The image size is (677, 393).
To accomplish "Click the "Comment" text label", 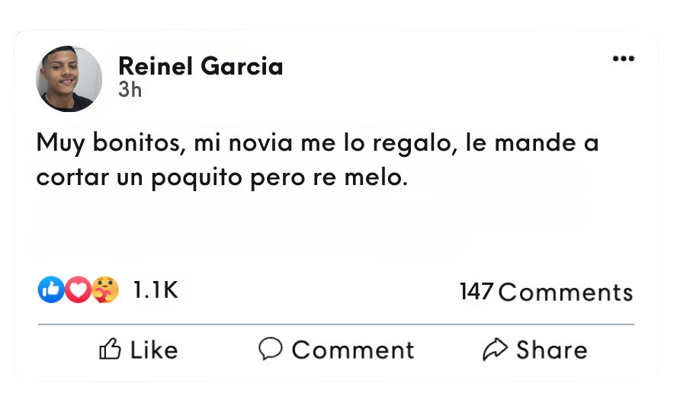I will click(353, 350).
